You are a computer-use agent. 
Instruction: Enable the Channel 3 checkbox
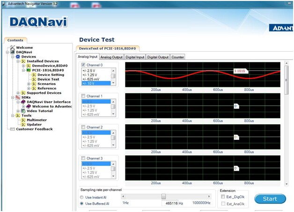coord(83,158)
